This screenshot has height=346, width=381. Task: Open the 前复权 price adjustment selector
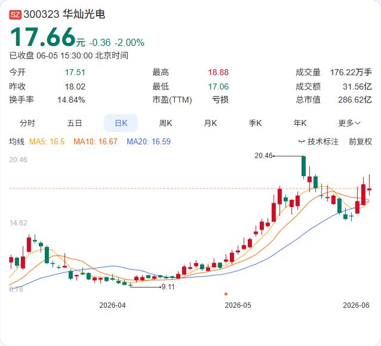(360, 141)
